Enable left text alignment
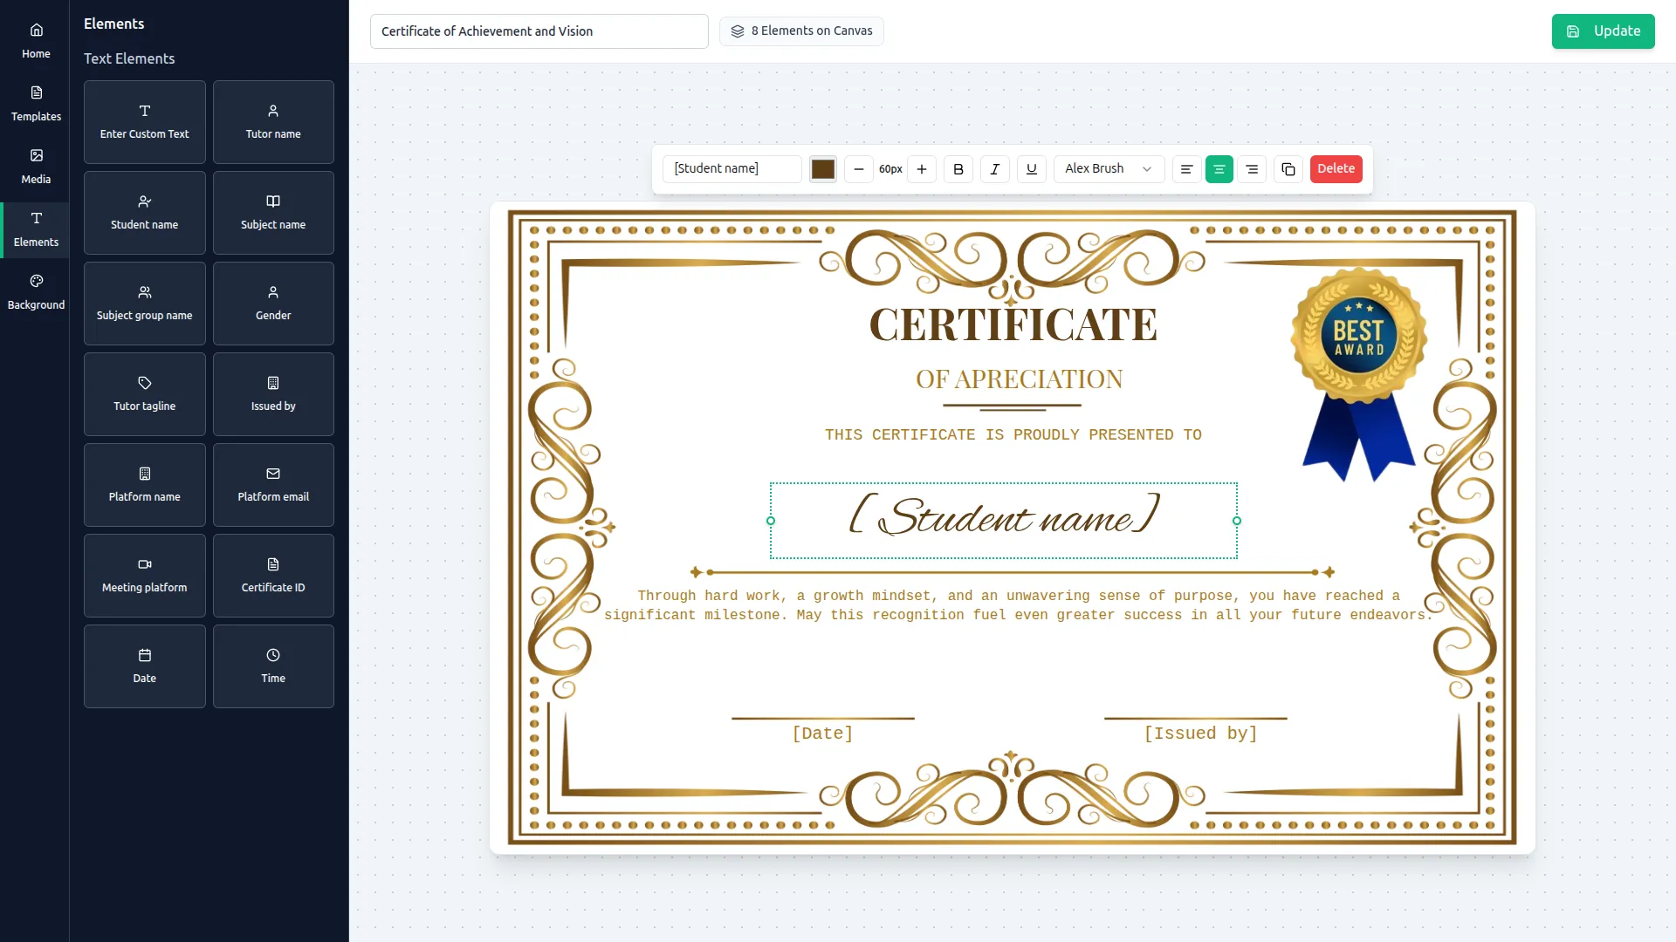 [x=1185, y=168]
